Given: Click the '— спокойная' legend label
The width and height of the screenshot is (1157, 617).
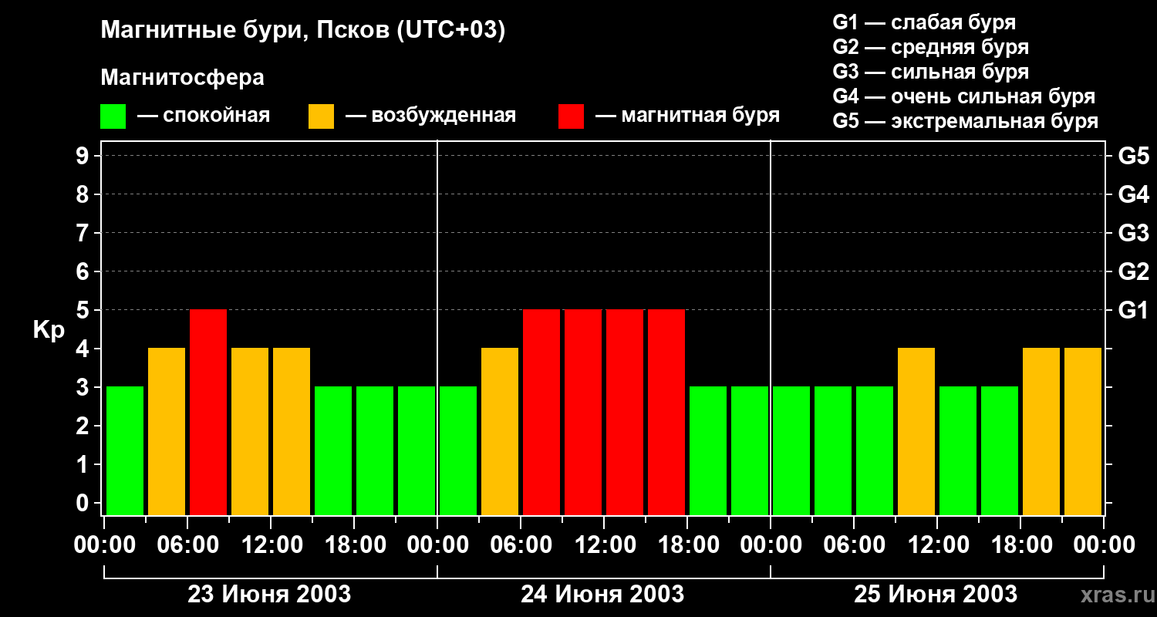Looking at the screenshot, I should tap(204, 116).
